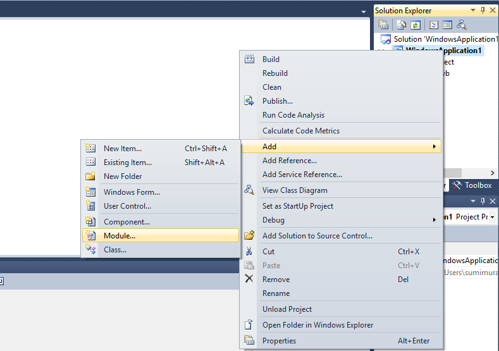Close the Properties panel
The height and width of the screenshot is (351, 499).
tap(493, 201)
